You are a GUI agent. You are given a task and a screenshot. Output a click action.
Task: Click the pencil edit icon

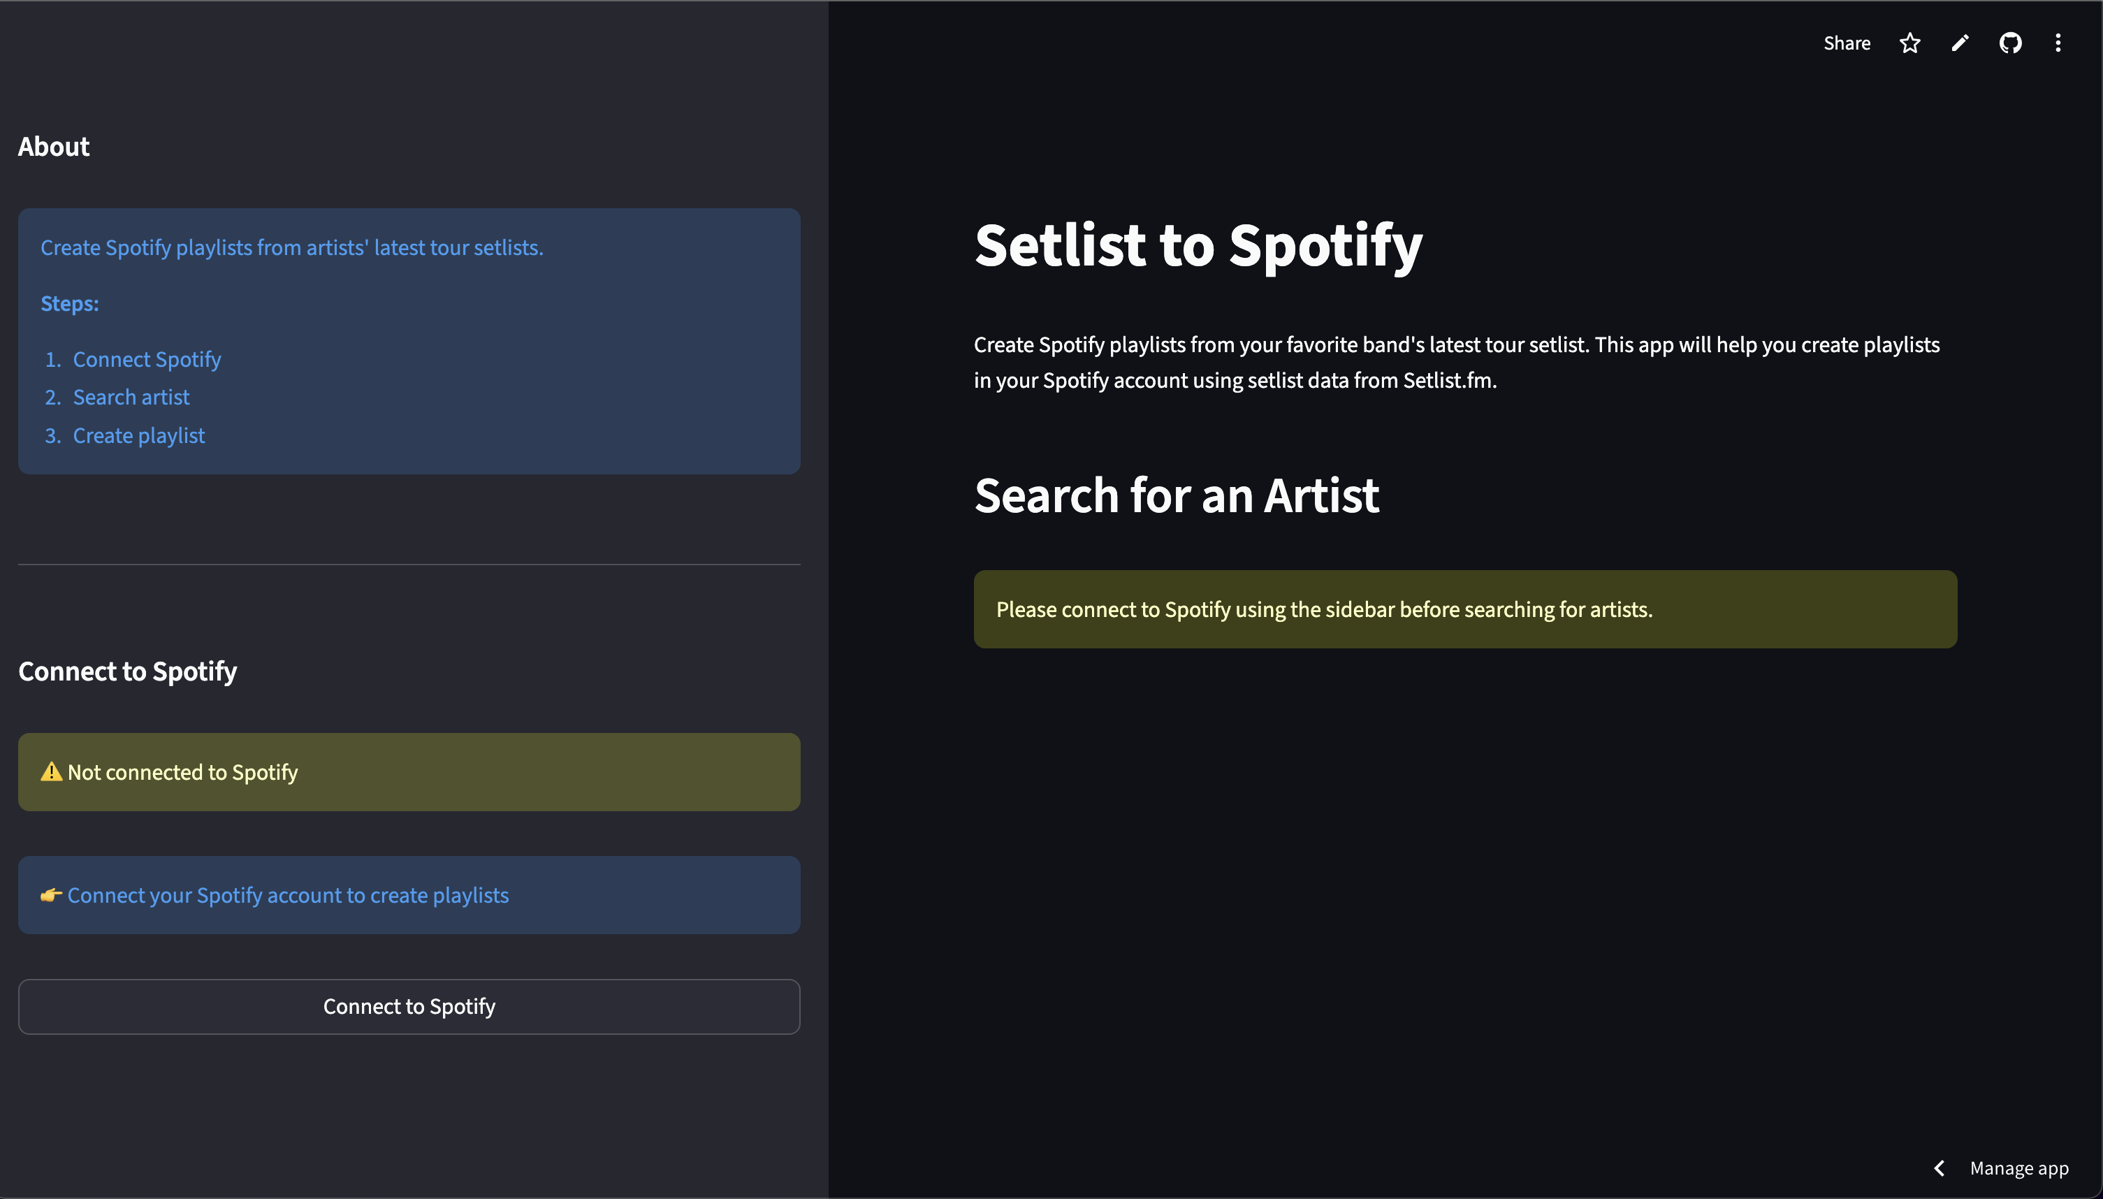pyautogui.click(x=1960, y=43)
